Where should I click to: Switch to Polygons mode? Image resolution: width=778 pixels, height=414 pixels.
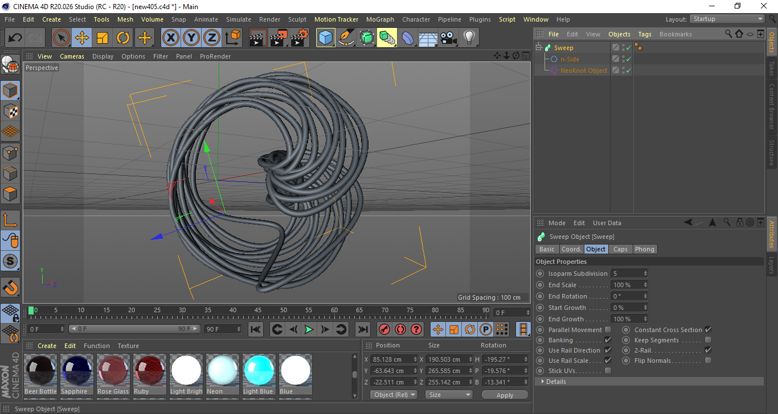[x=10, y=194]
